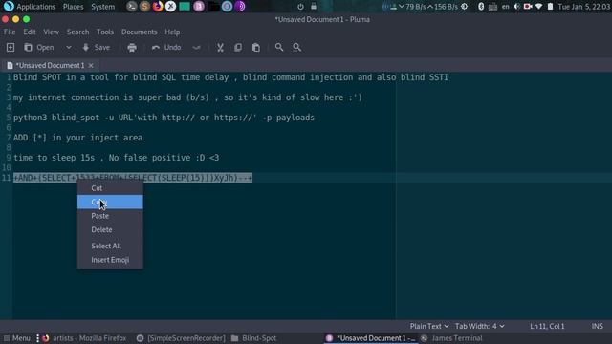Click the lock screen icon in the top panel

pyautogui.click(x=314, y=7)
